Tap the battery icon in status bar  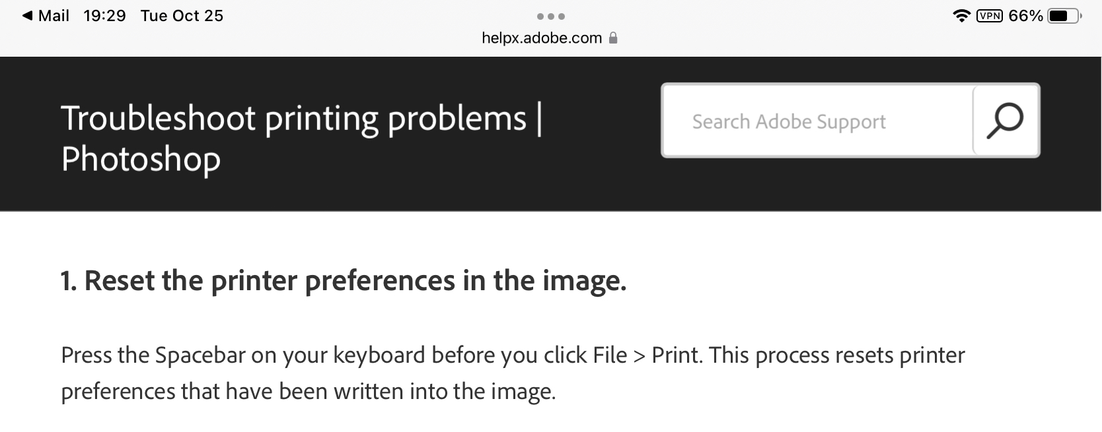pos(1064,16)
